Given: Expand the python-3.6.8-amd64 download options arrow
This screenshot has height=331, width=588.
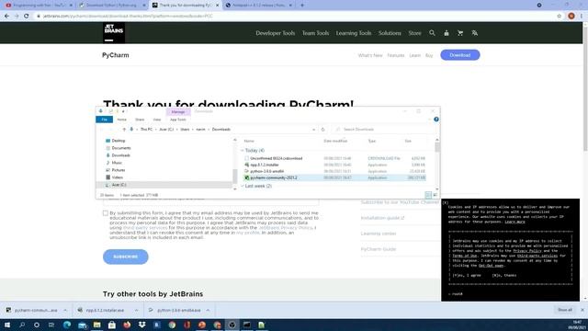Looking at the screenshot, I should 208,311.
